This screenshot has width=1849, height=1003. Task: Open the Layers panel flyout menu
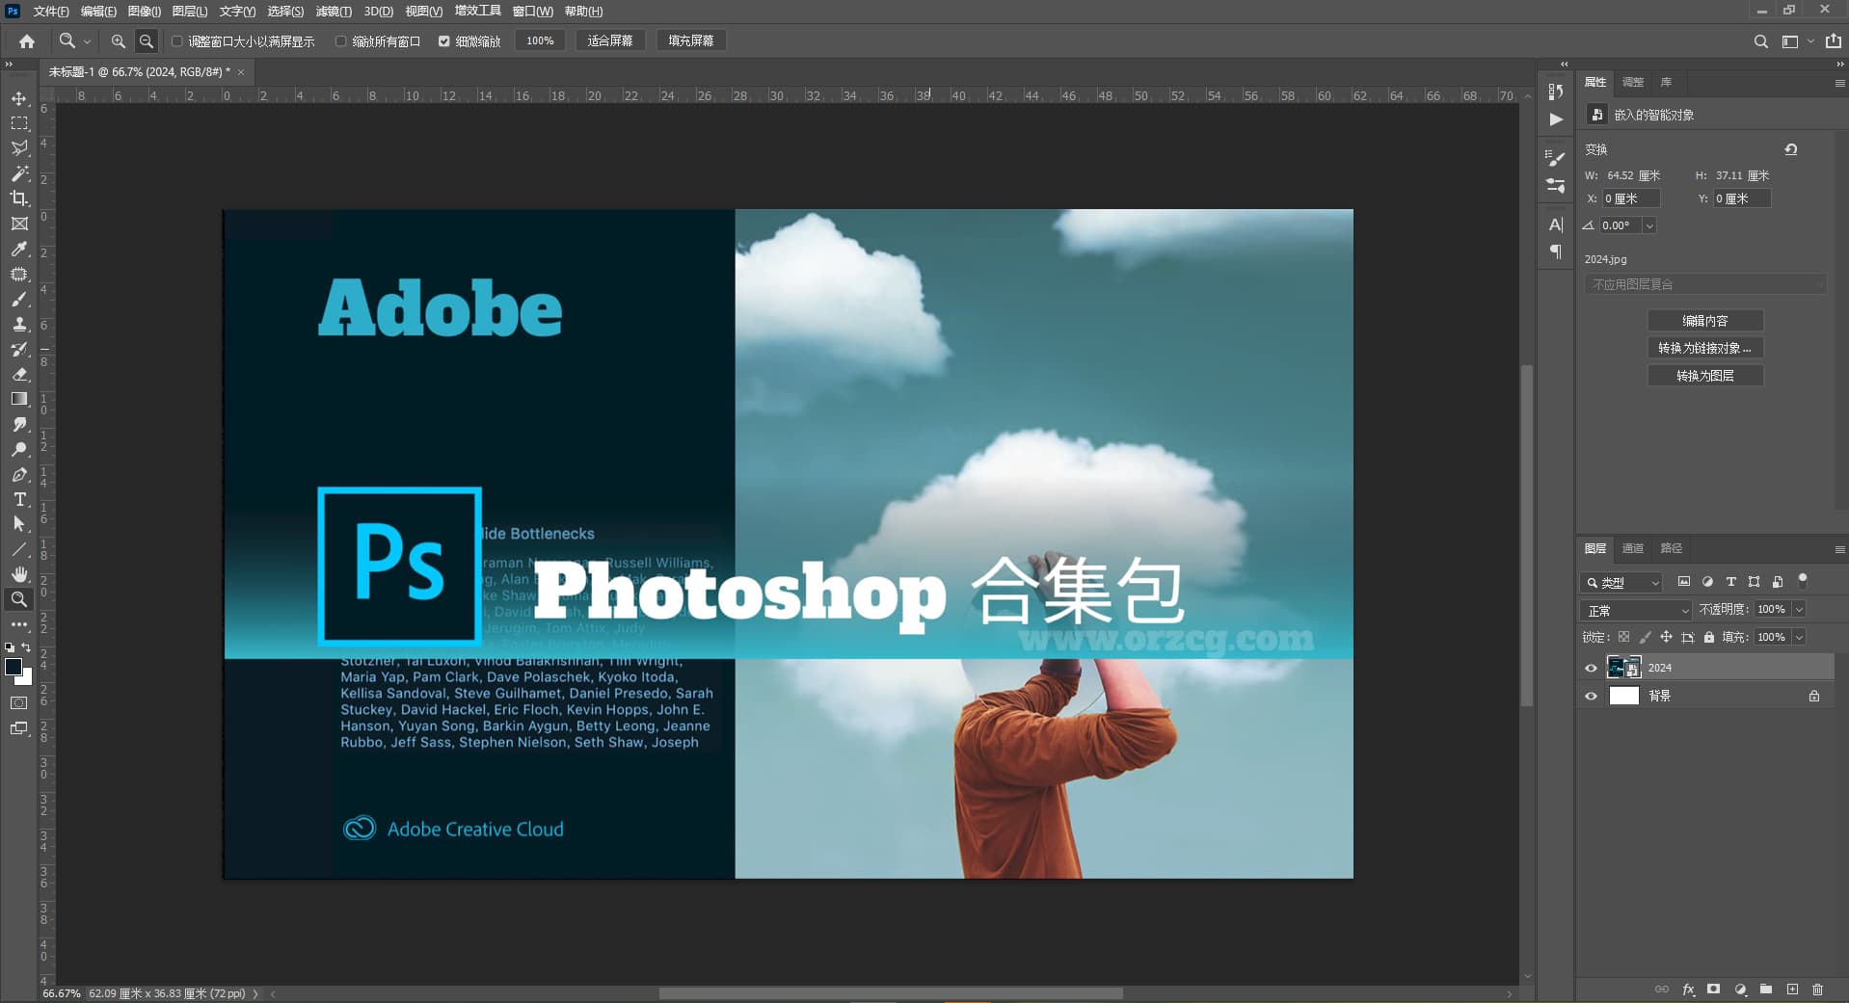pyautogui.click(x=1839, y=549)
